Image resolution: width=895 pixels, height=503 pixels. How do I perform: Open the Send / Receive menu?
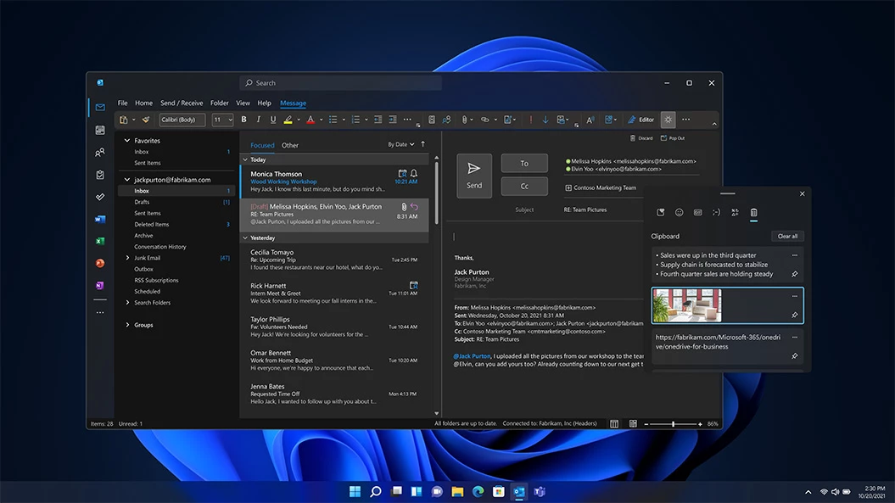182,103
